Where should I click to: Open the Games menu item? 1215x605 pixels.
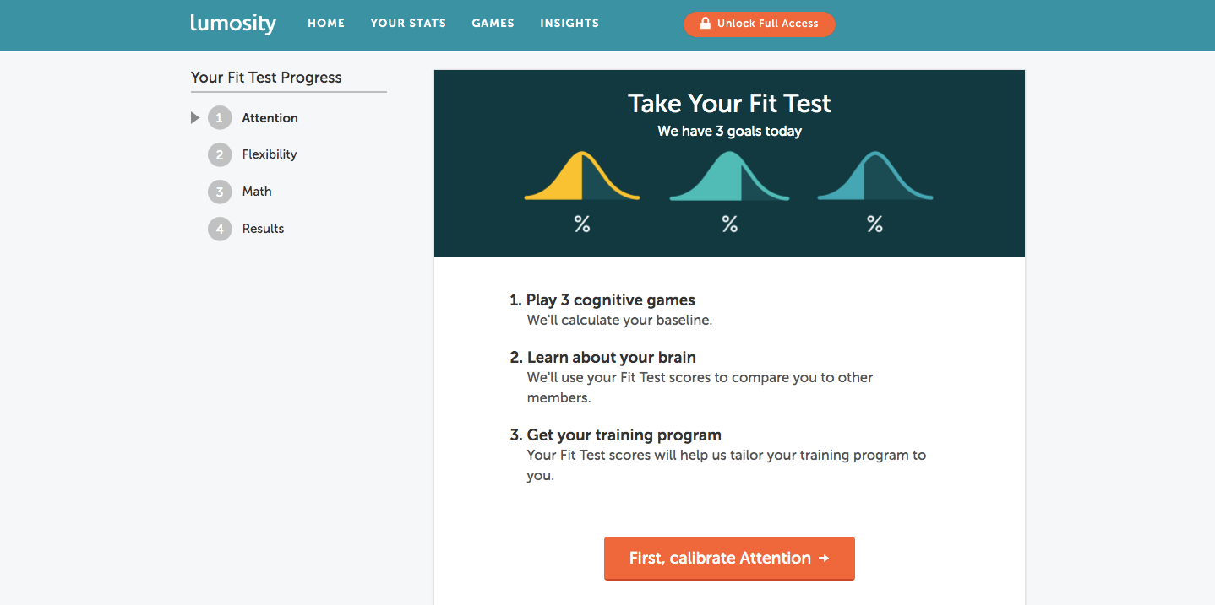(493, 24)
